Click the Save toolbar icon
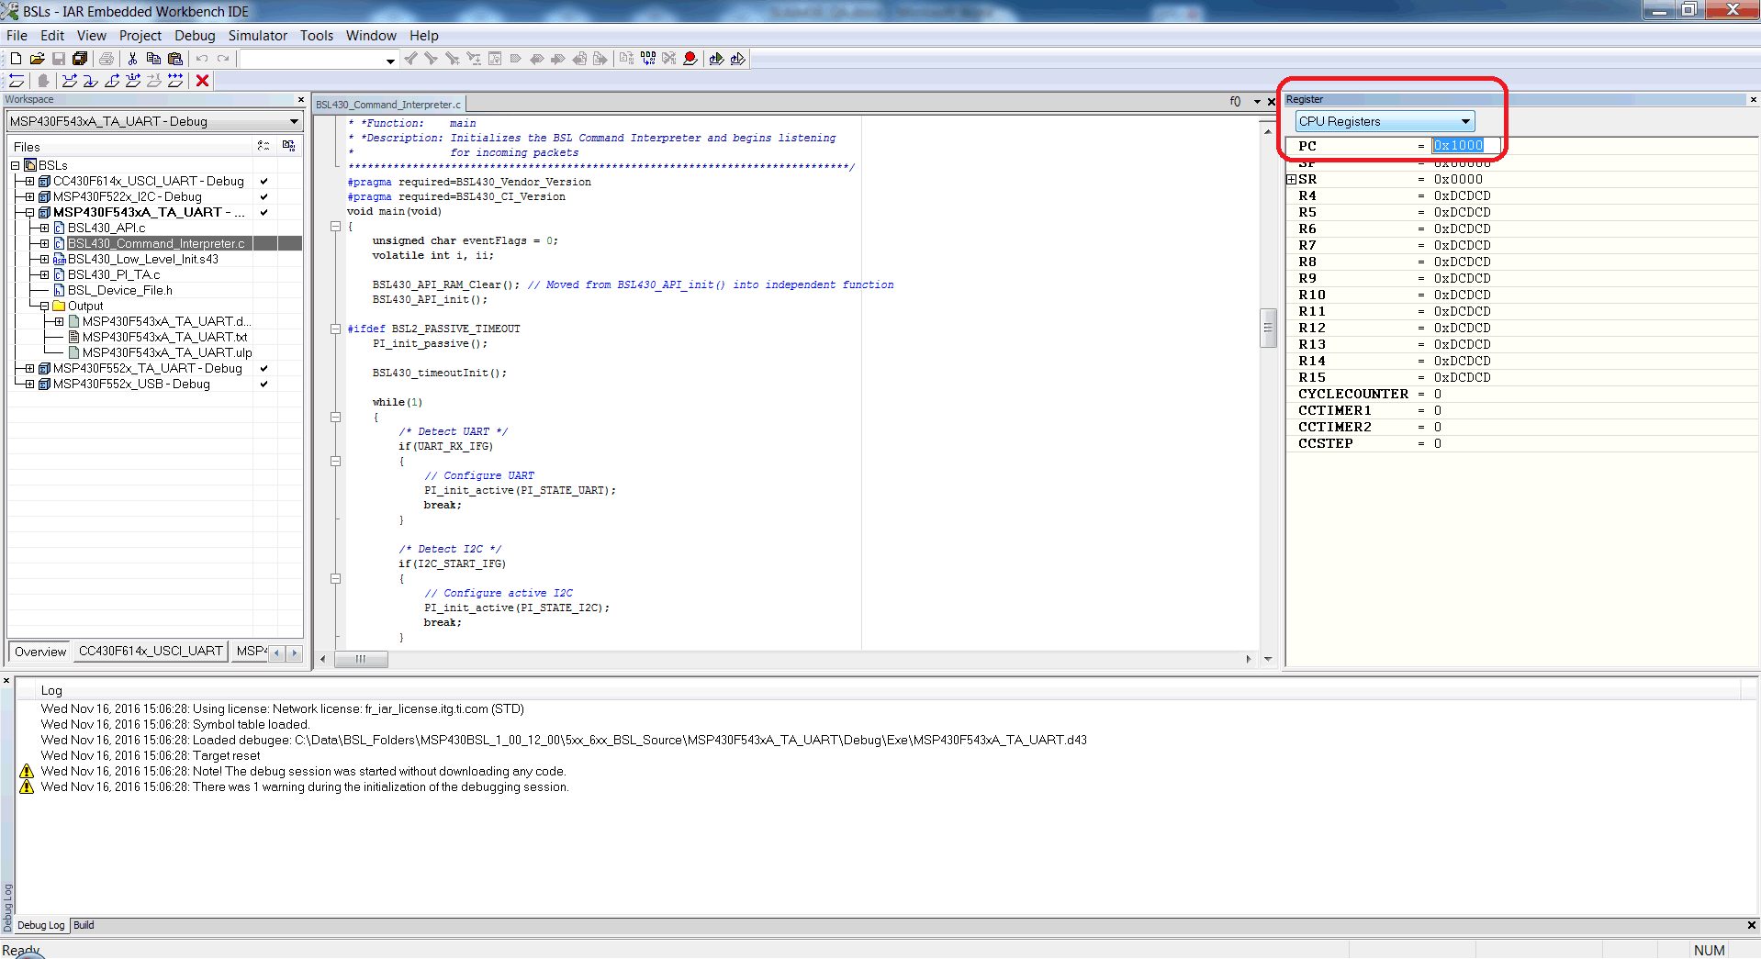This screenshot has height=959, width=1761. pyautogui.click(x=59, y=59)
